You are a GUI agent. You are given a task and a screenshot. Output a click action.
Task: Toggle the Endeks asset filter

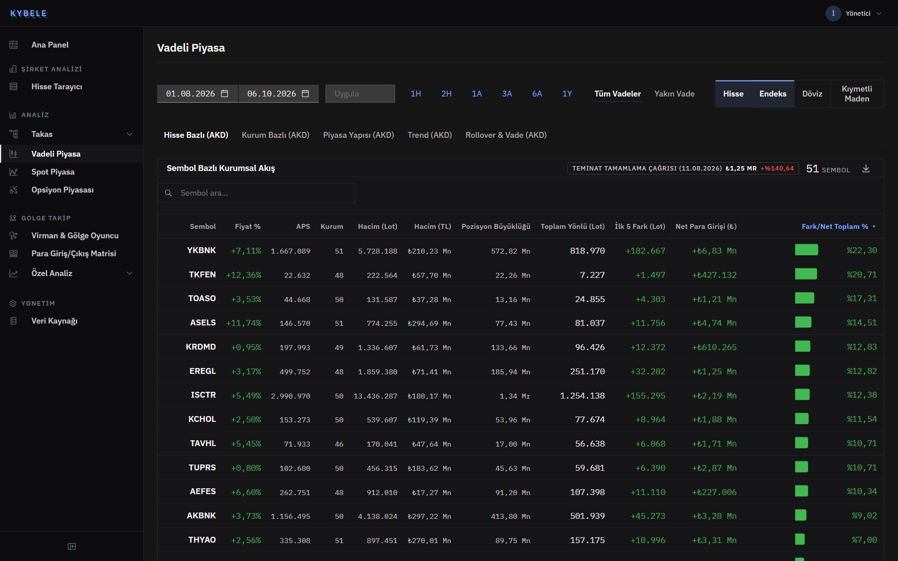tap(773, 94)
